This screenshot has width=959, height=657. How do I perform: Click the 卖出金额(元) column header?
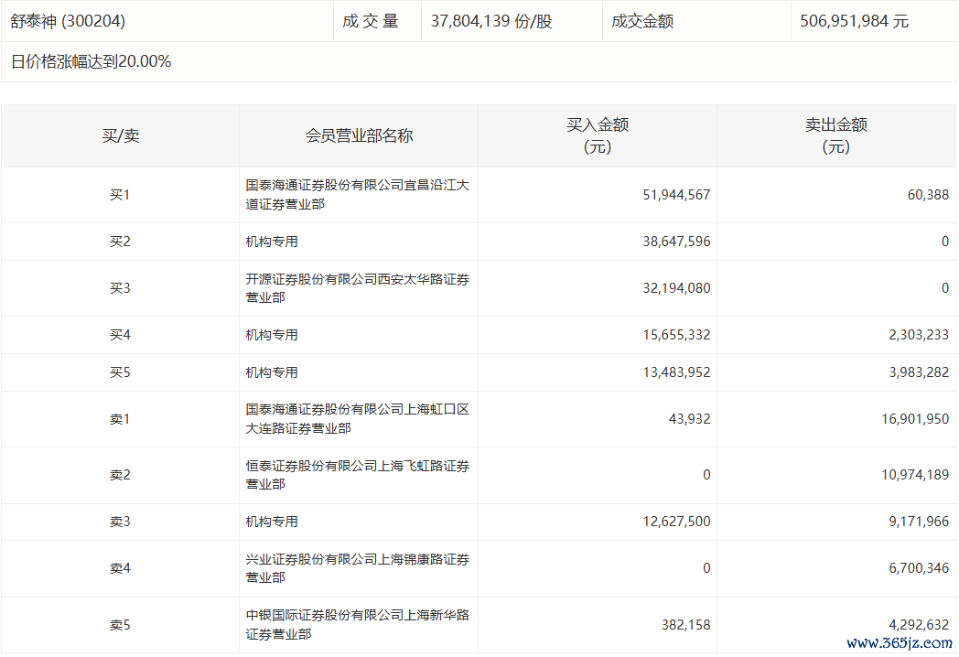836,135
